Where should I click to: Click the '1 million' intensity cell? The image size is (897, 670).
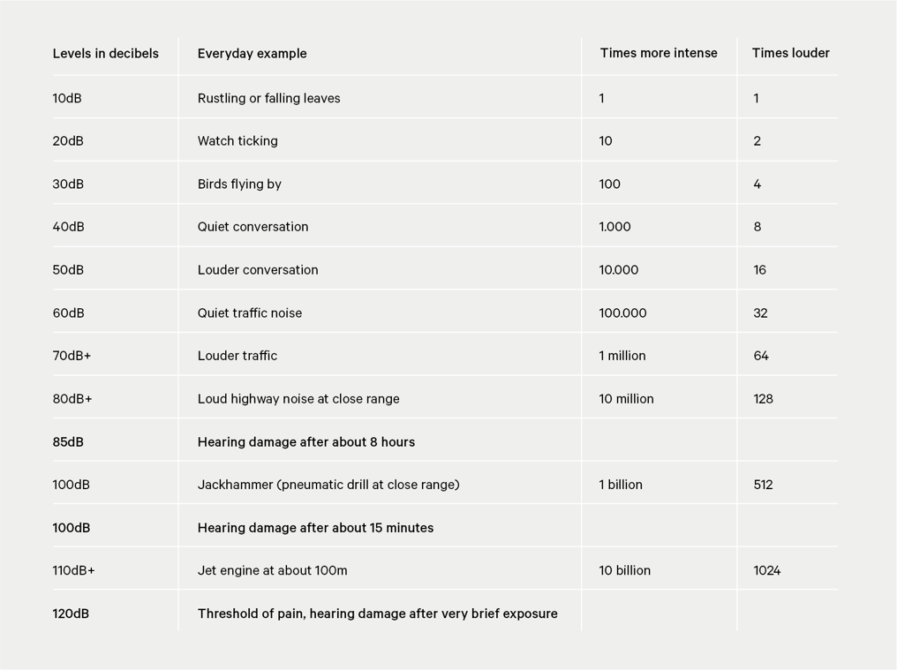[622, 356]
